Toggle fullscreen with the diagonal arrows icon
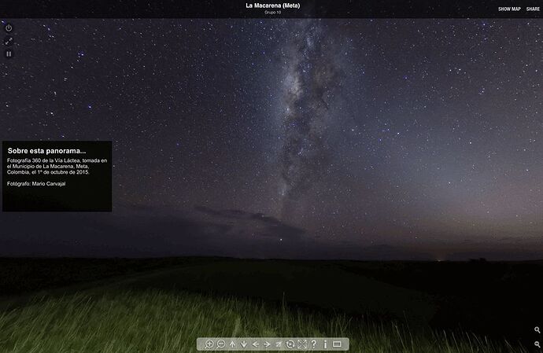543x353 pixels. (x=9, y=41)
